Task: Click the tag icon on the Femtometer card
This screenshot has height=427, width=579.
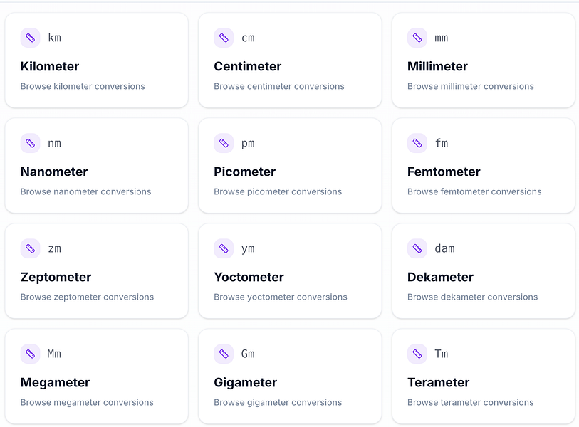Action: [417, 143]
